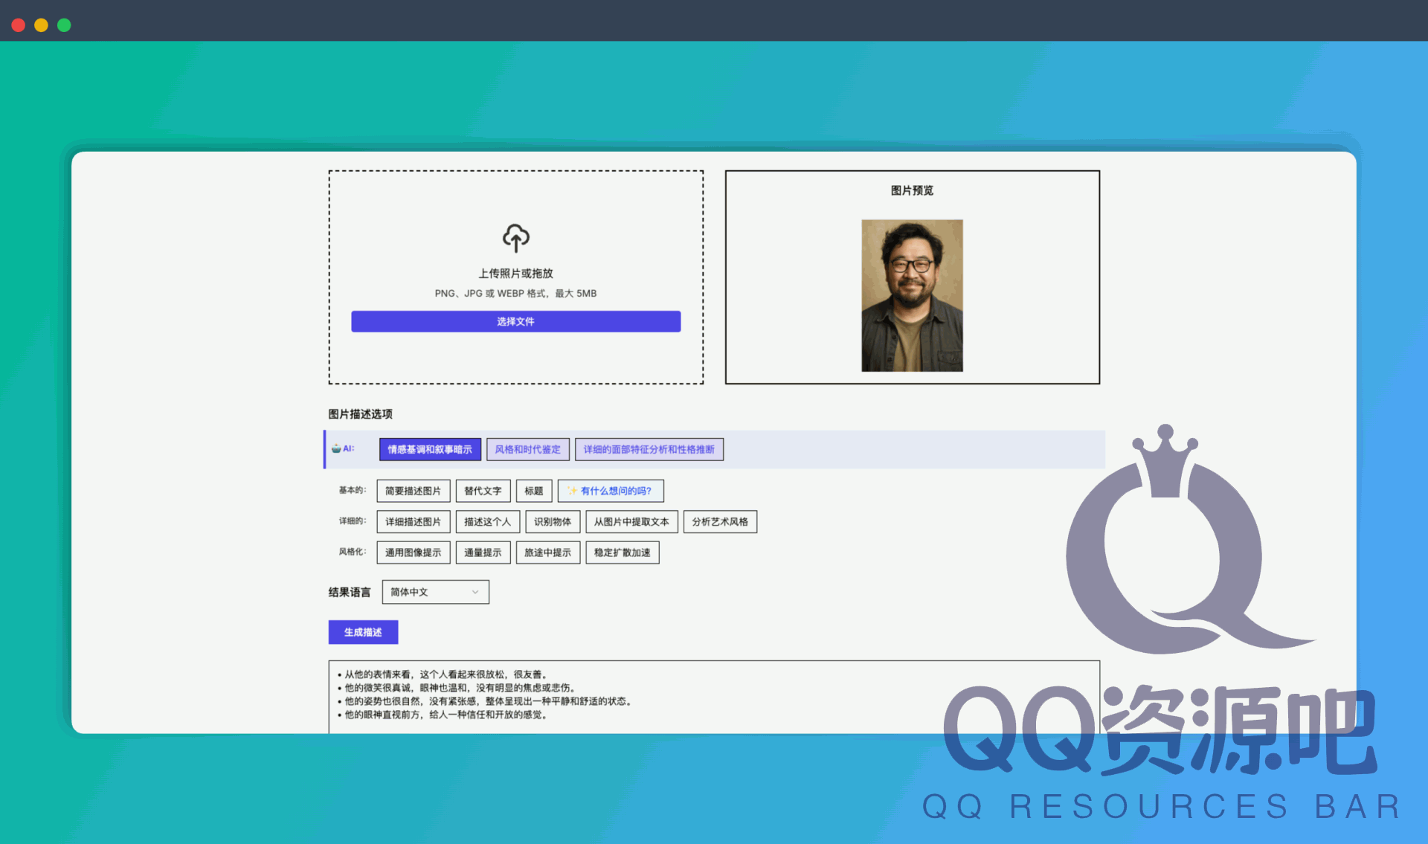Screen dimensions: 1428x844
Task: Open the 结果语言 简体中文 dropdown
Action: (x=434, y=592)
